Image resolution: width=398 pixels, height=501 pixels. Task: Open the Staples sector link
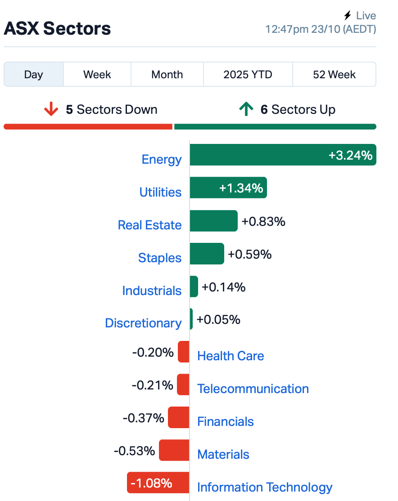tap(160, 258)
